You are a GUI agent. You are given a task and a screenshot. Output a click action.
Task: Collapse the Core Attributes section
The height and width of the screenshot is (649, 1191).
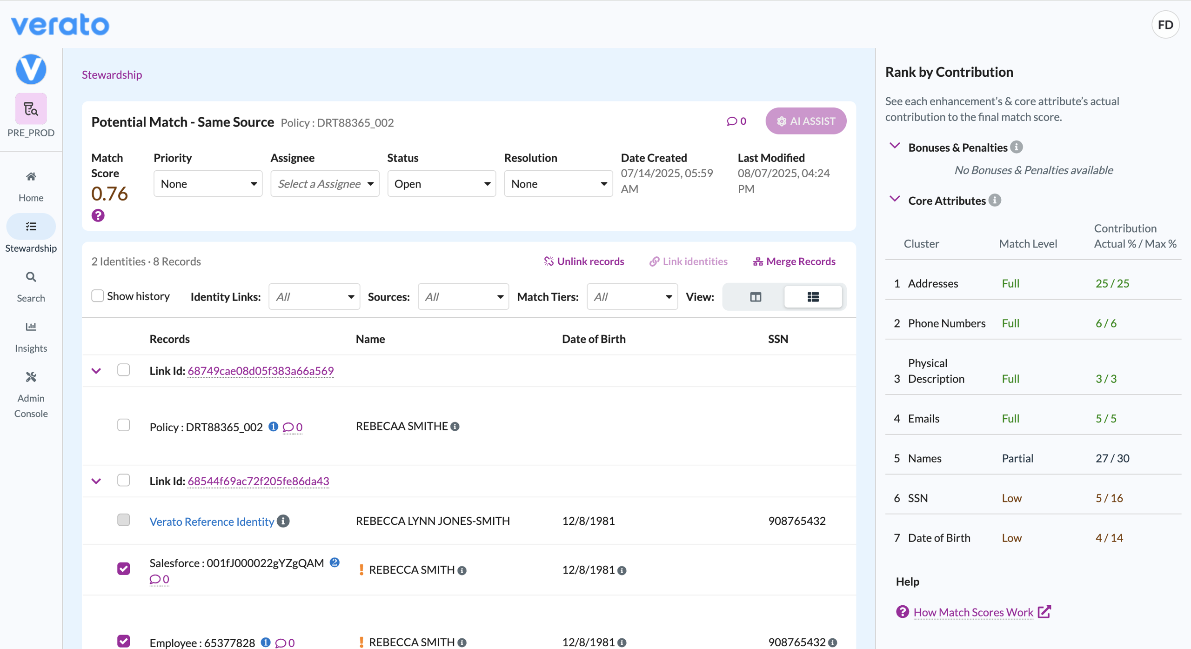coord(895,199)
